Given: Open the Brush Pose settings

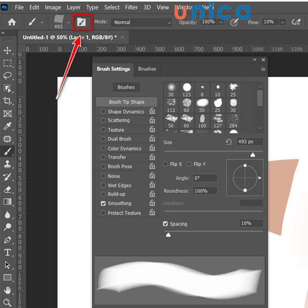Looking at the screenshot, I should coord(120,166).
